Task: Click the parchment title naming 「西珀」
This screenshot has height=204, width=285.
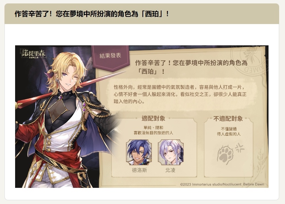Action: pos(191,67)
